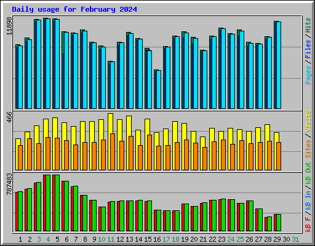This screenshot has height=246, width=315.
Task: Click day label 29 on x-axis
Action: coord(277,239)
